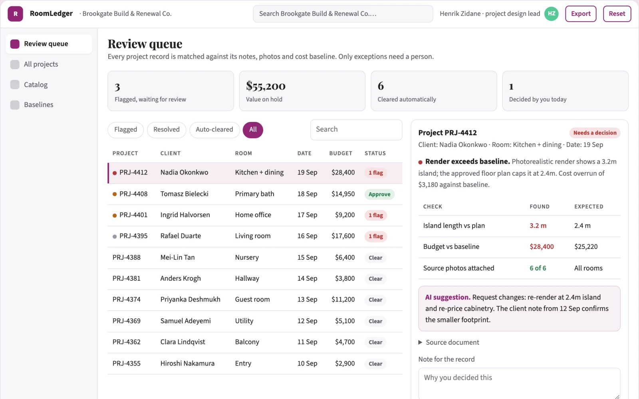Click the Cleared automatically stat card
This screenshot has height=399, width=639.
[434, 91]
